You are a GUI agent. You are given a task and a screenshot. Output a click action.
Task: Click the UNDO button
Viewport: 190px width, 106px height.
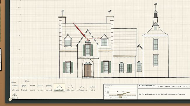(x=161, y=86)
